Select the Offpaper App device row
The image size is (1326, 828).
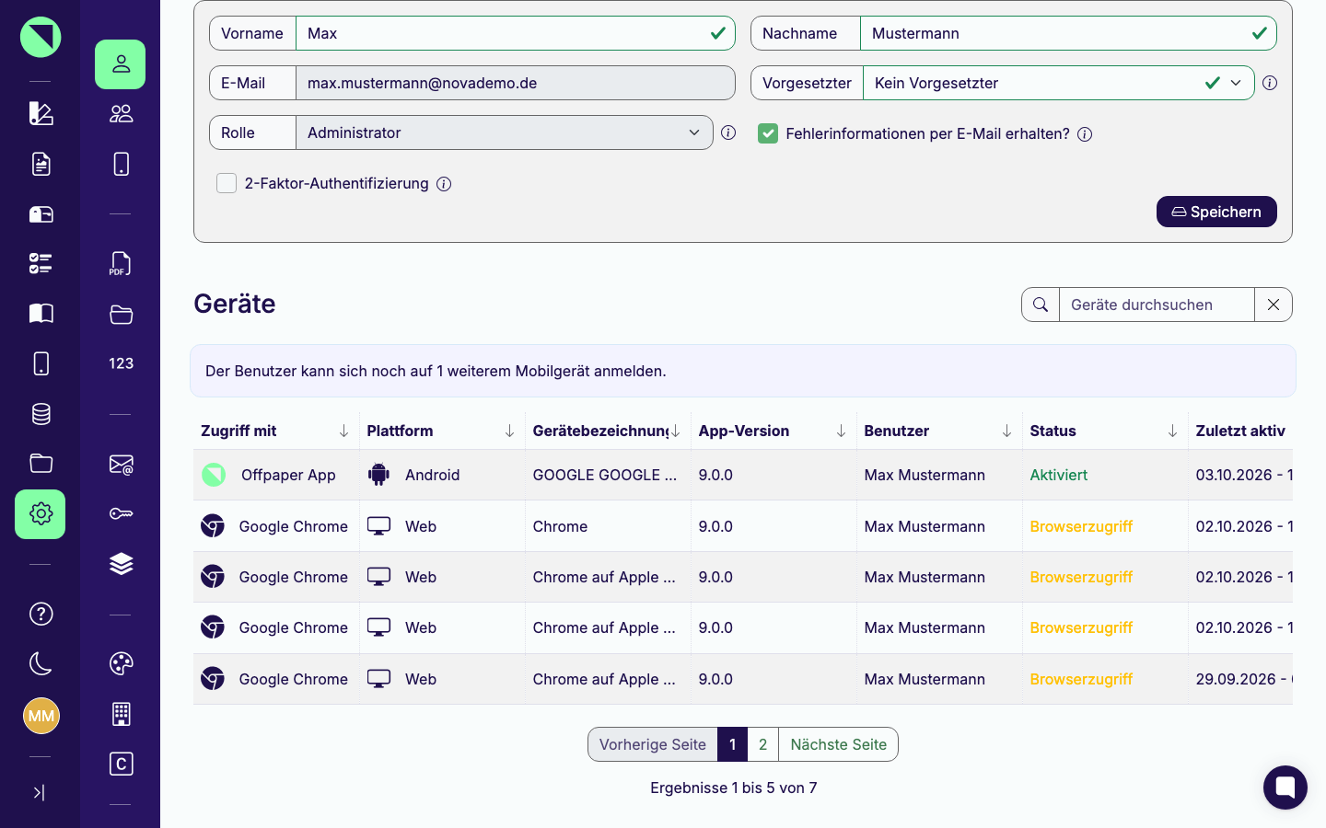[x=742, y=475]
